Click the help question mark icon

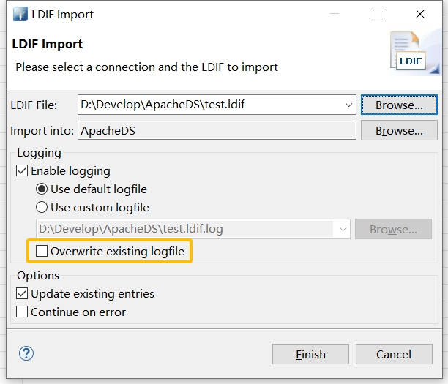tap(26, 354)
